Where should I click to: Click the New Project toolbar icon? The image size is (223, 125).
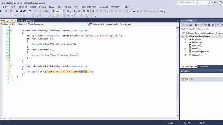[11, 11]
